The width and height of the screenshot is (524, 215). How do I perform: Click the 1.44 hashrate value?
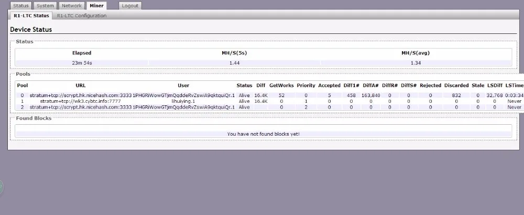click(x=234, y=63)
